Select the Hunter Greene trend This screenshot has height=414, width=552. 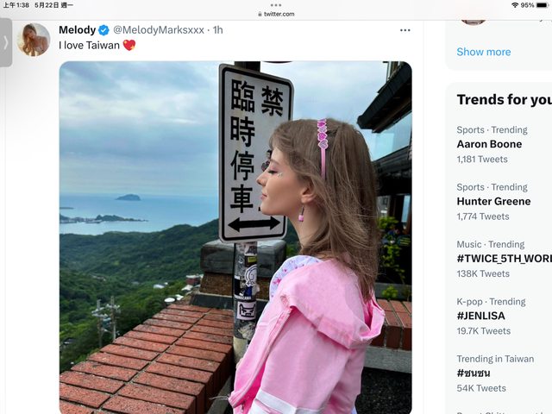495,201
